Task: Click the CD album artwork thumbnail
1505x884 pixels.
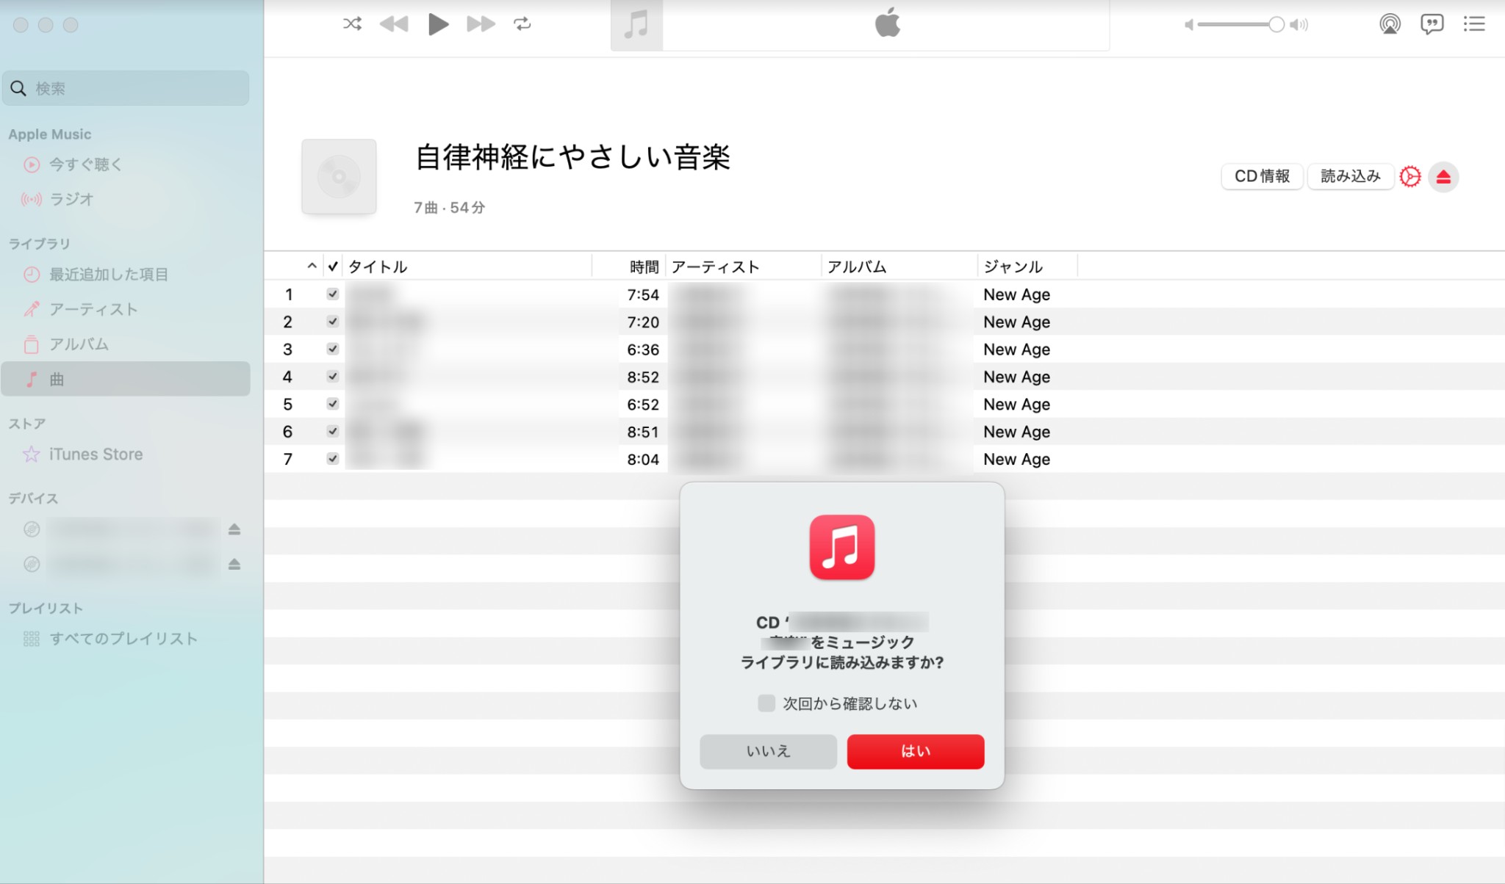Action: coord(339,176)
